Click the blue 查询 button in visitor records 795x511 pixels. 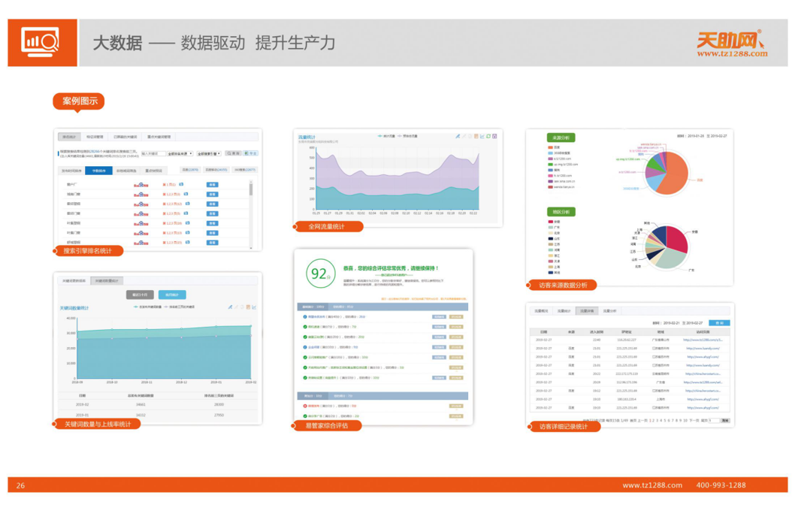click(x=719, y=323)
